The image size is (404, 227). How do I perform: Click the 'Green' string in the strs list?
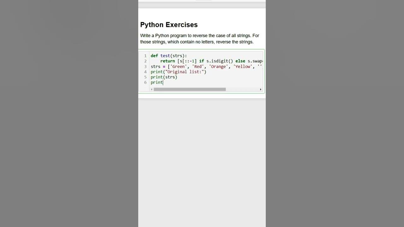[x=178, y=67]
